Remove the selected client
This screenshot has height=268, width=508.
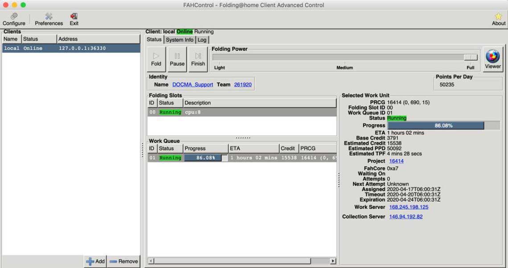[x=123, y=261]
